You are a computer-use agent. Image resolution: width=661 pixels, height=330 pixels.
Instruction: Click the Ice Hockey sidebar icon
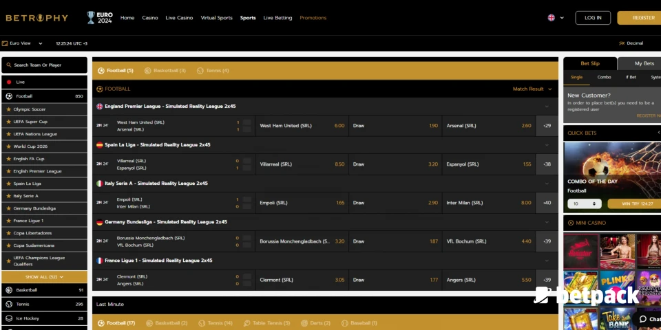coord(9,318)
